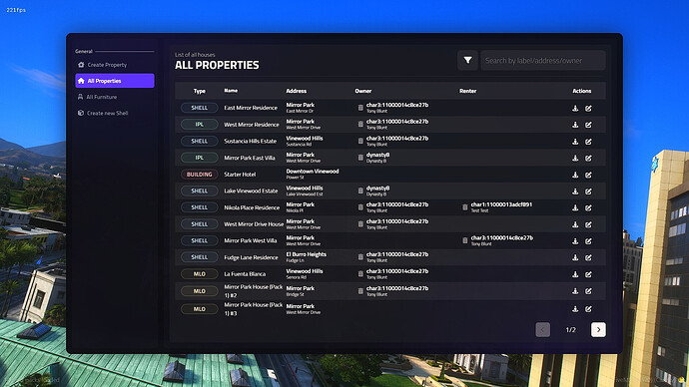Image resolution: width=689 pixels, height=387 pixels.
Task: Click the Fudge Lane Residence name
Action: click(x=251, y=257)
